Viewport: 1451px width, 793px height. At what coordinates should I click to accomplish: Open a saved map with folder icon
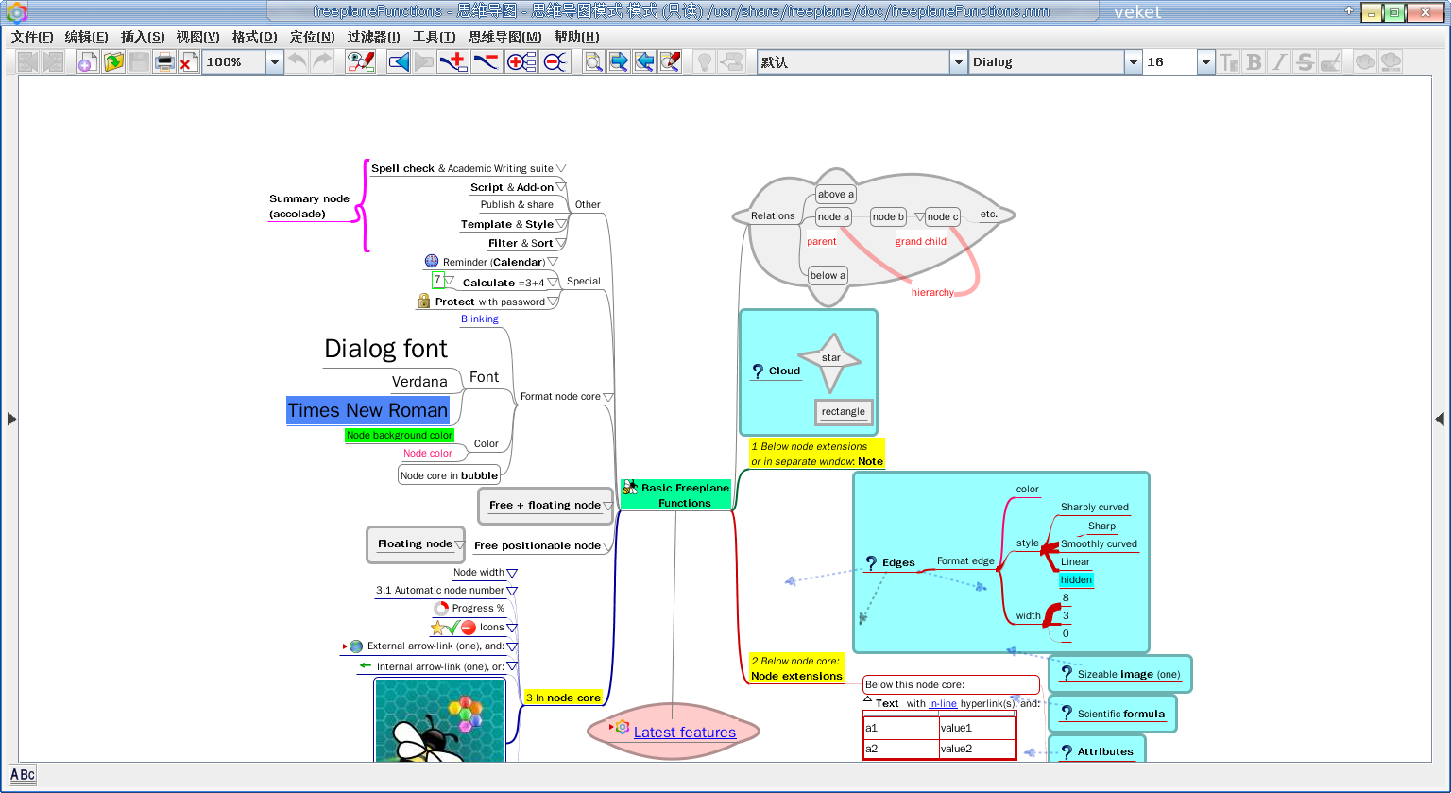pyautogui.click(x=113, y=62)
